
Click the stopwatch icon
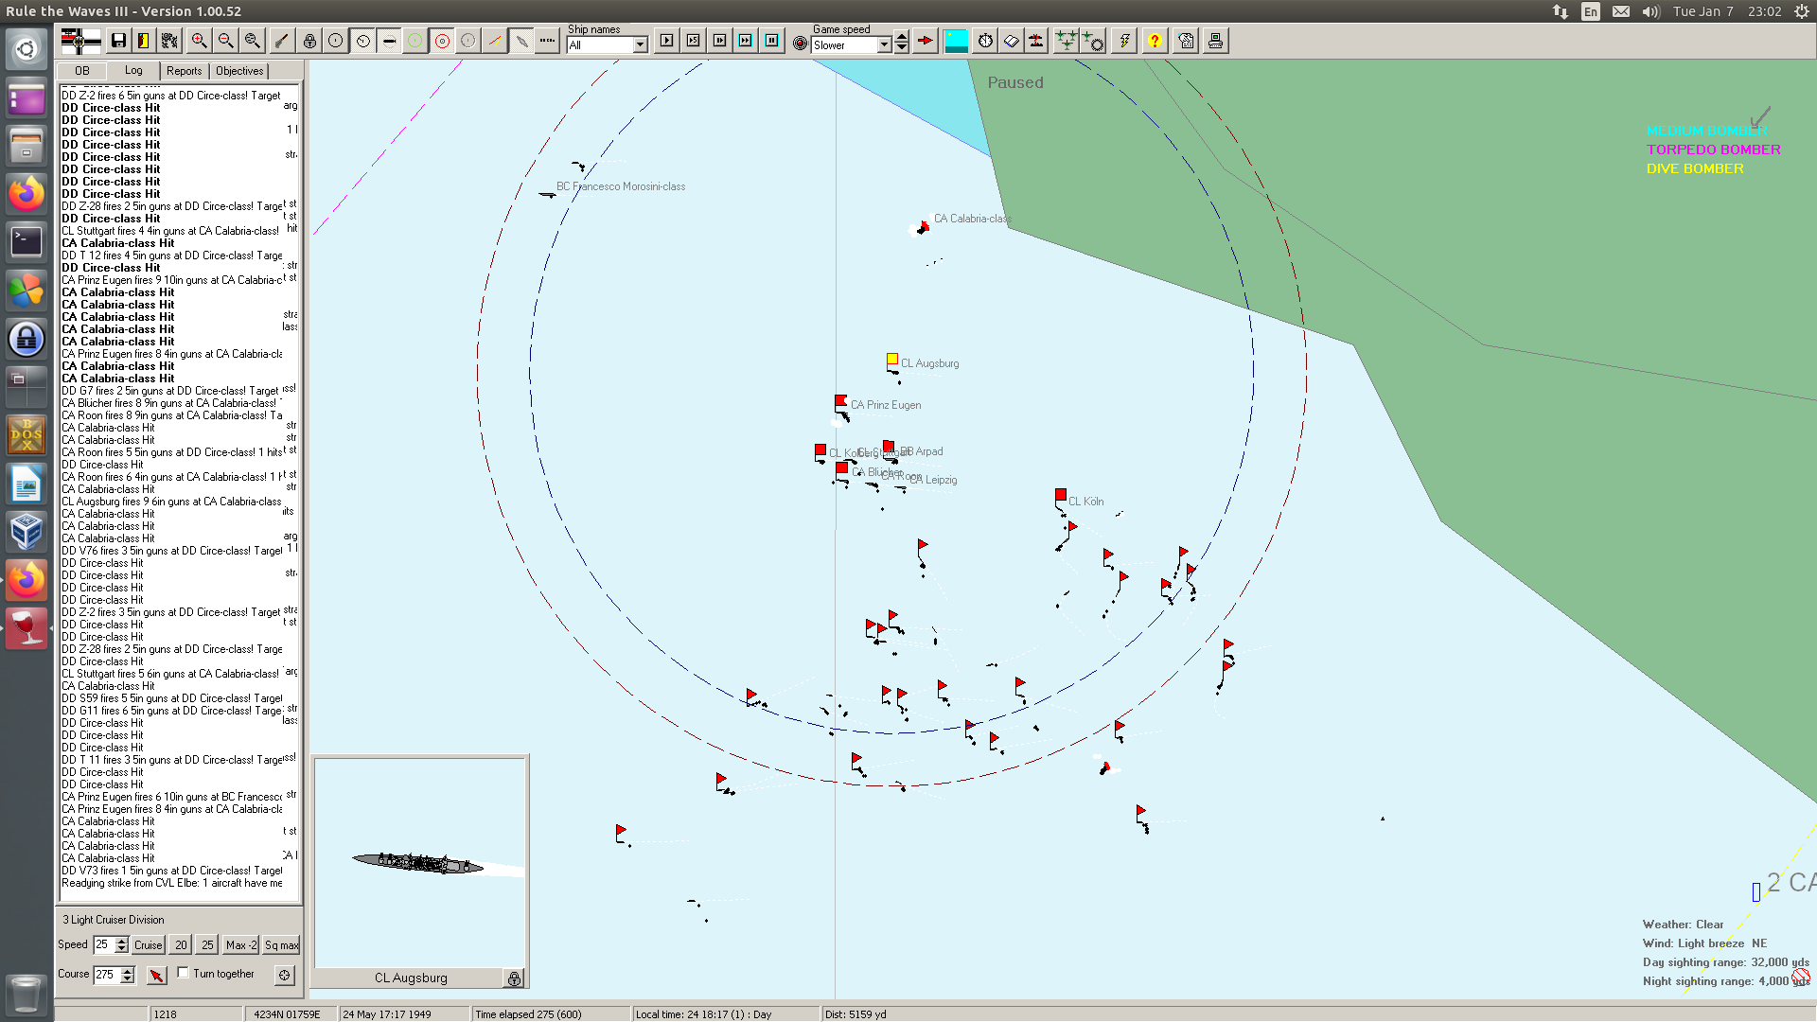tap(985, 41)
